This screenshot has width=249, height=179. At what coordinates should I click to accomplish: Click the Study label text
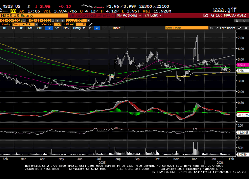[x=5, y=24]
